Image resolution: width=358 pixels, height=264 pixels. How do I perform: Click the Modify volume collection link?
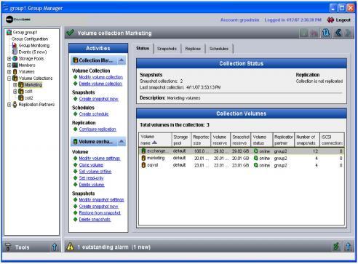[101, 77]
